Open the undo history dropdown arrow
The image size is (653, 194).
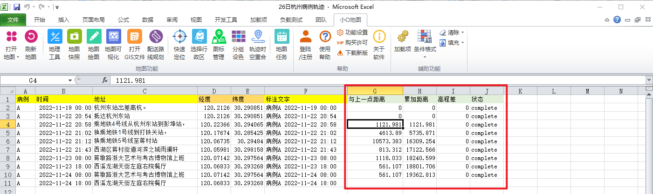(34, 7)
